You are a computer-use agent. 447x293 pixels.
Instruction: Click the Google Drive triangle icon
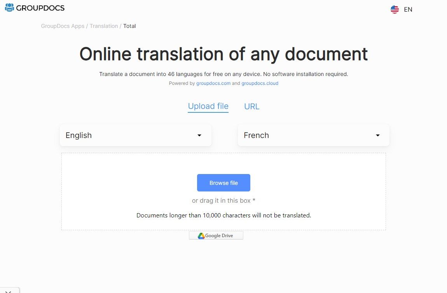tap(201, 236)
